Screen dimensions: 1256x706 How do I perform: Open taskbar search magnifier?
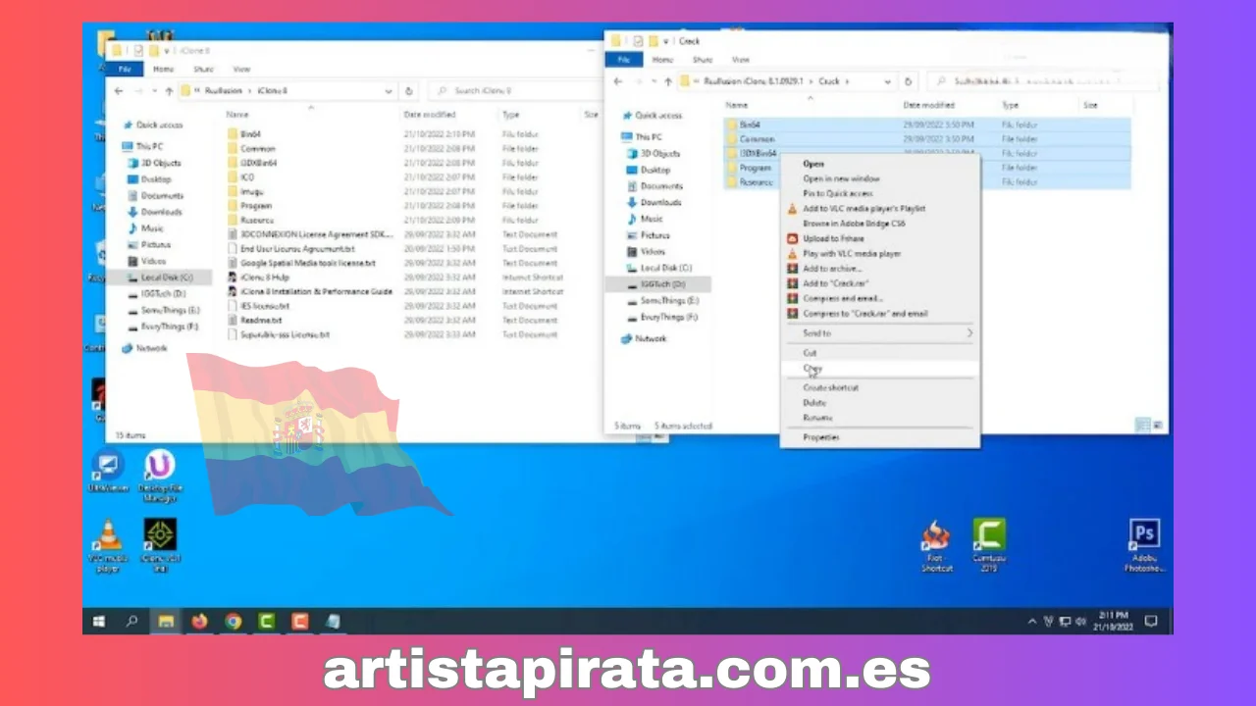click(x=132, y=621)
